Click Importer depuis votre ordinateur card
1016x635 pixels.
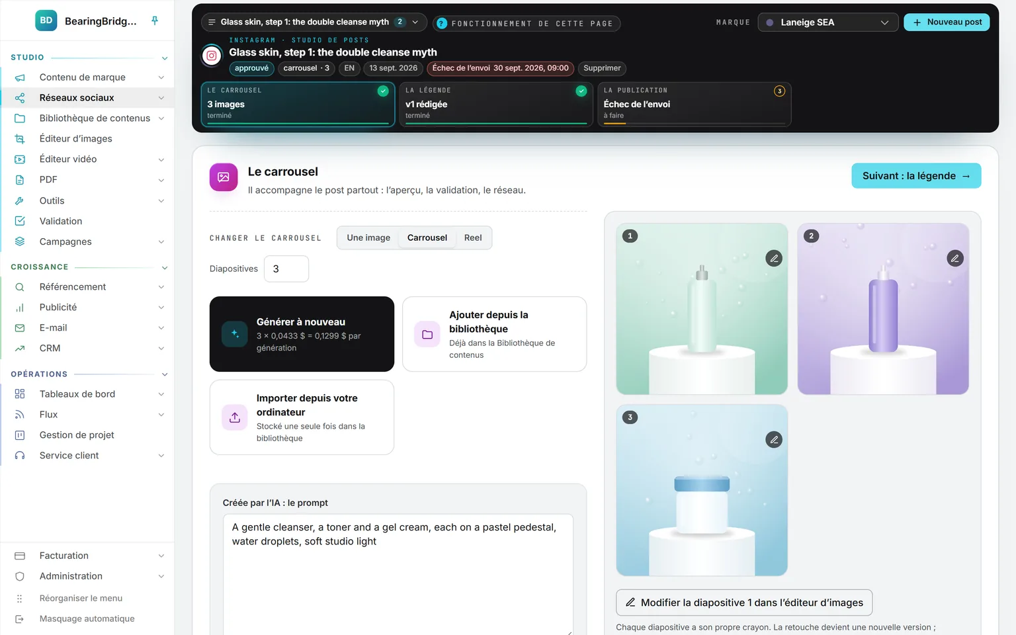[302, 417]
